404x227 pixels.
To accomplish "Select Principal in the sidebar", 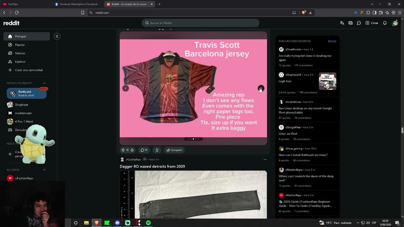I will [27, 36].
